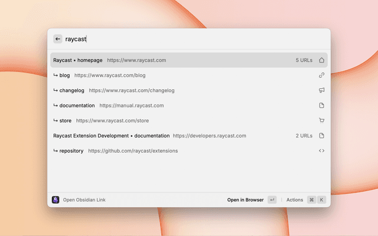The height and width of the screenshot is (236, 378).
Task: Choose the store sub-link entry
Action: click(103, 121)
